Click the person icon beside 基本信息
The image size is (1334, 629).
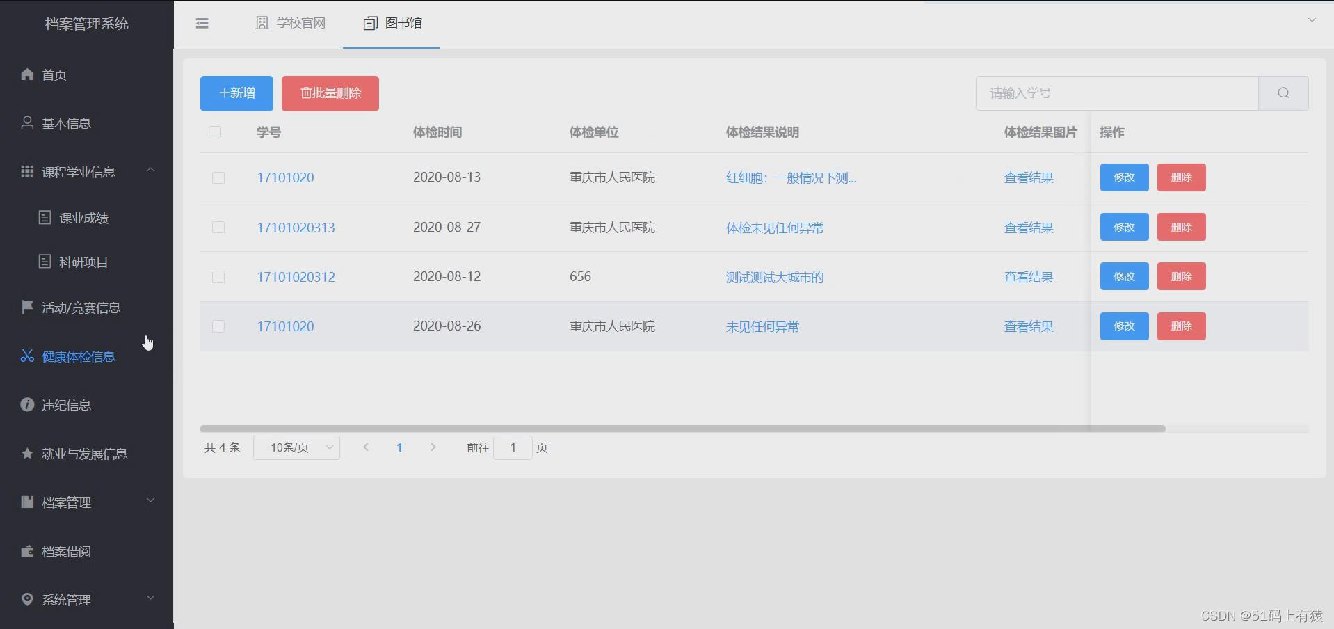(x=27, y=122)
